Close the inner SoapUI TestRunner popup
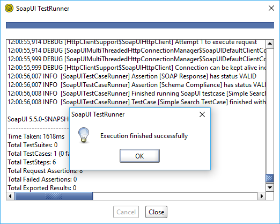 click(x=202, y=114)
